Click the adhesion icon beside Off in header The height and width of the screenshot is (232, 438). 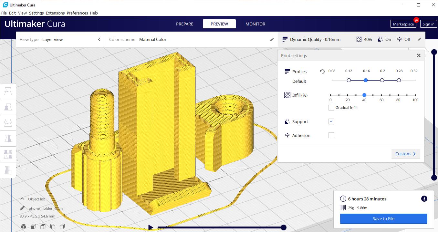399,39
